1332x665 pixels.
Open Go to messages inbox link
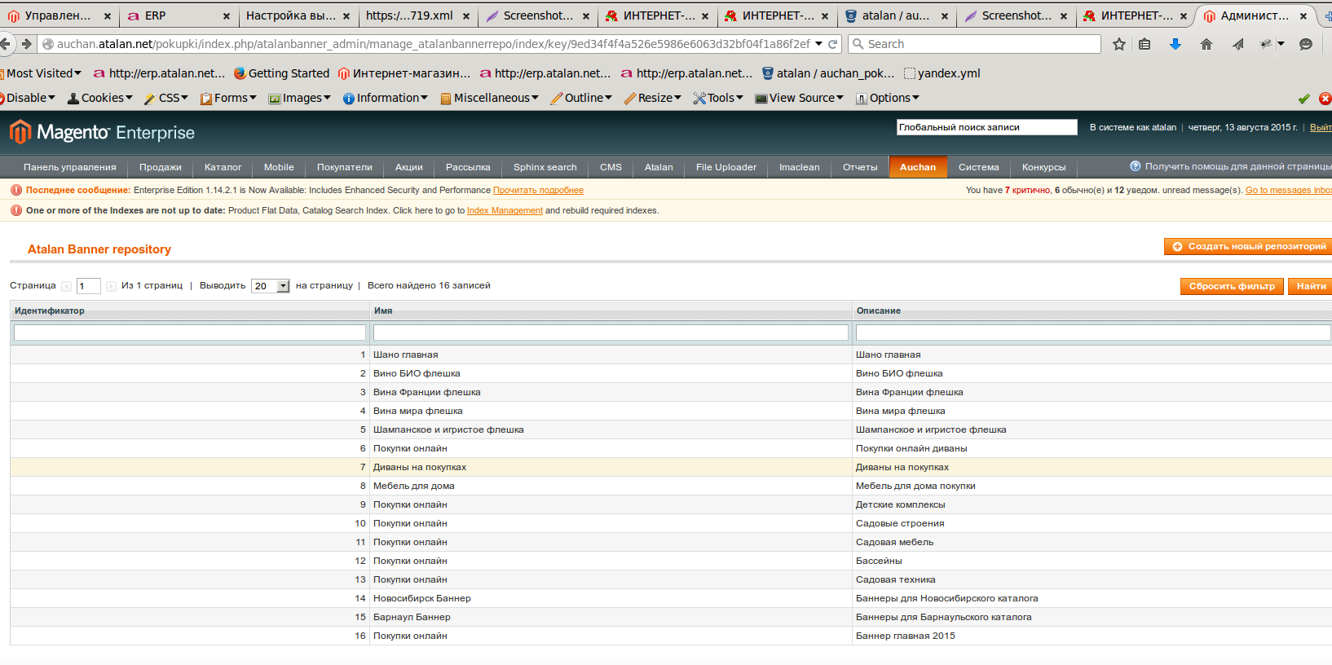pos(1289,190)
